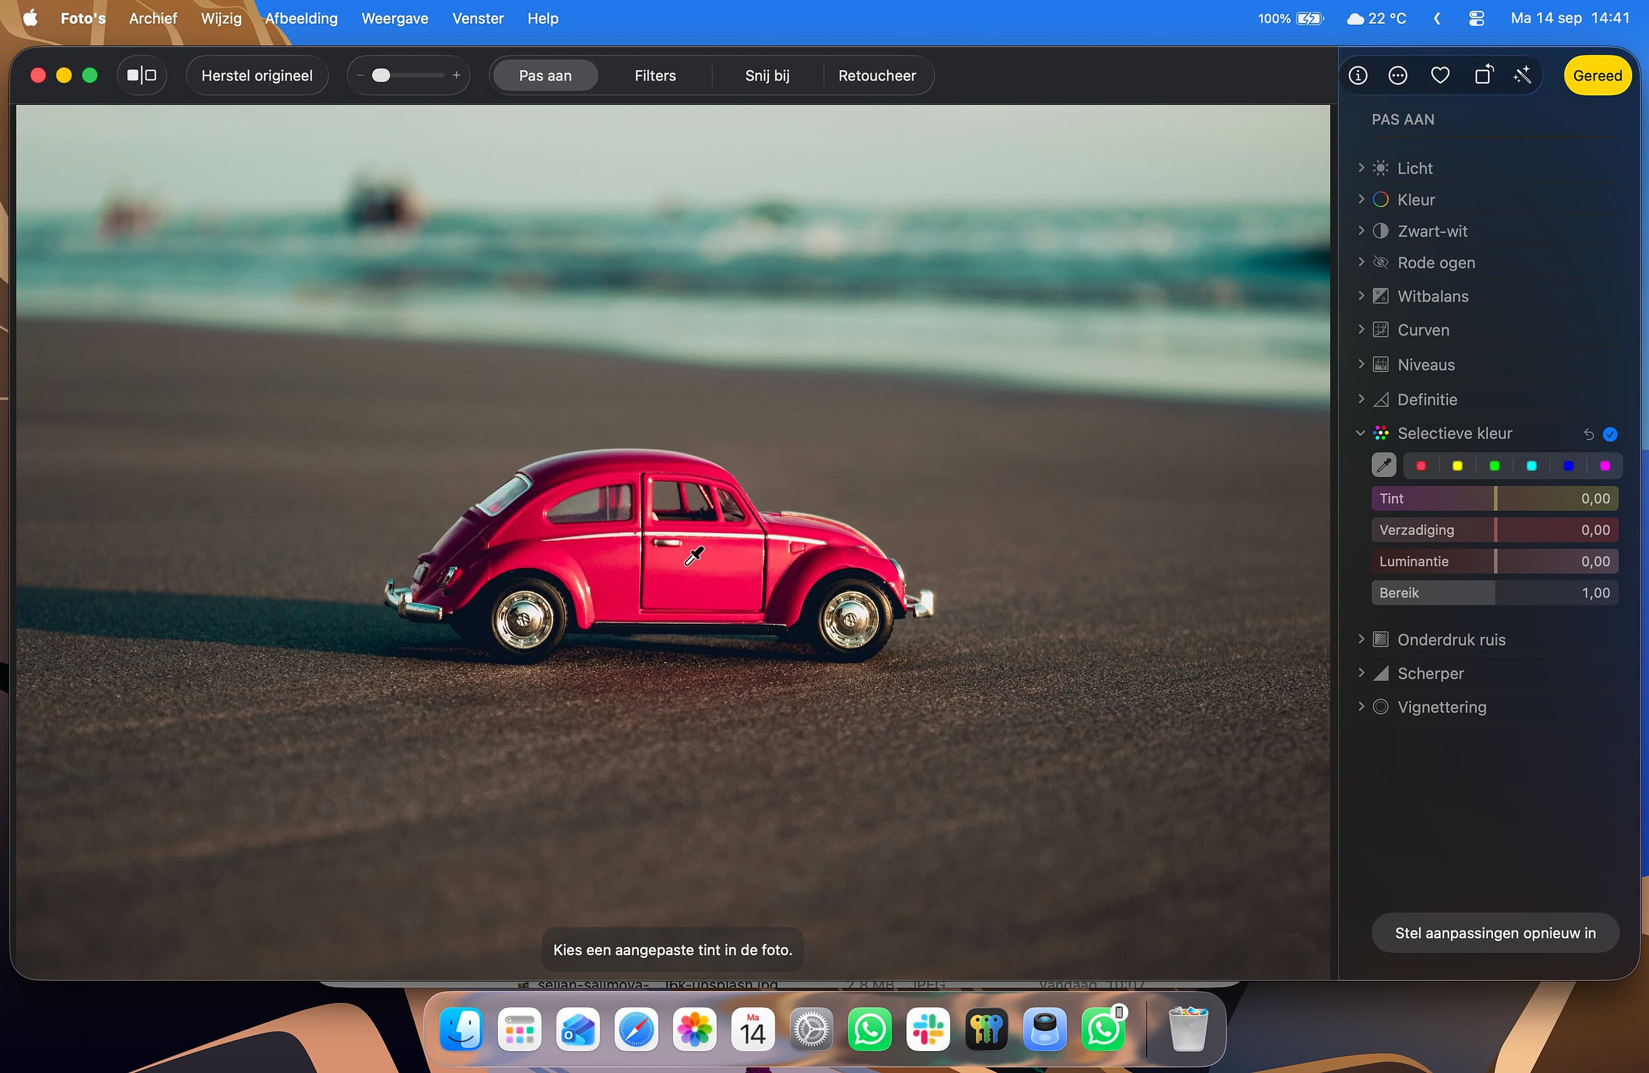
Task: Click the Niveaus histogram icon
Action: pyautogui.click(x=1381, y=364)
